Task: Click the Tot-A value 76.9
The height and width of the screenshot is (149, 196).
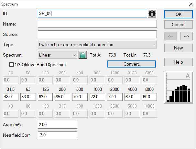Action: tap(112, 55)
